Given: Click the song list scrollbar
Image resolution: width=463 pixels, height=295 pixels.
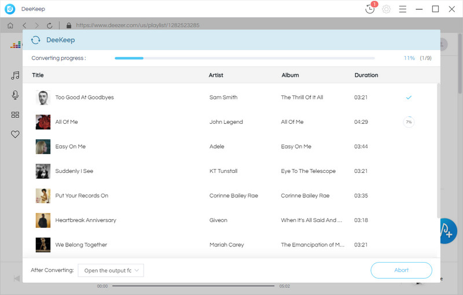Looking at the screenshot, I should click(x=439, y=150).
